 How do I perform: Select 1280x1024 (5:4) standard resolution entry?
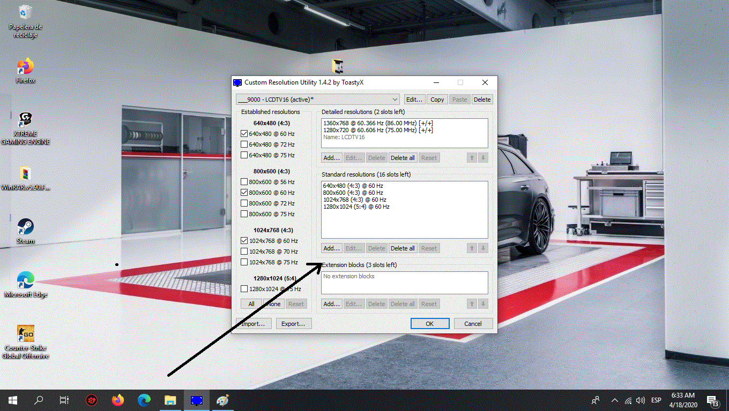click(x=356, y=207)
